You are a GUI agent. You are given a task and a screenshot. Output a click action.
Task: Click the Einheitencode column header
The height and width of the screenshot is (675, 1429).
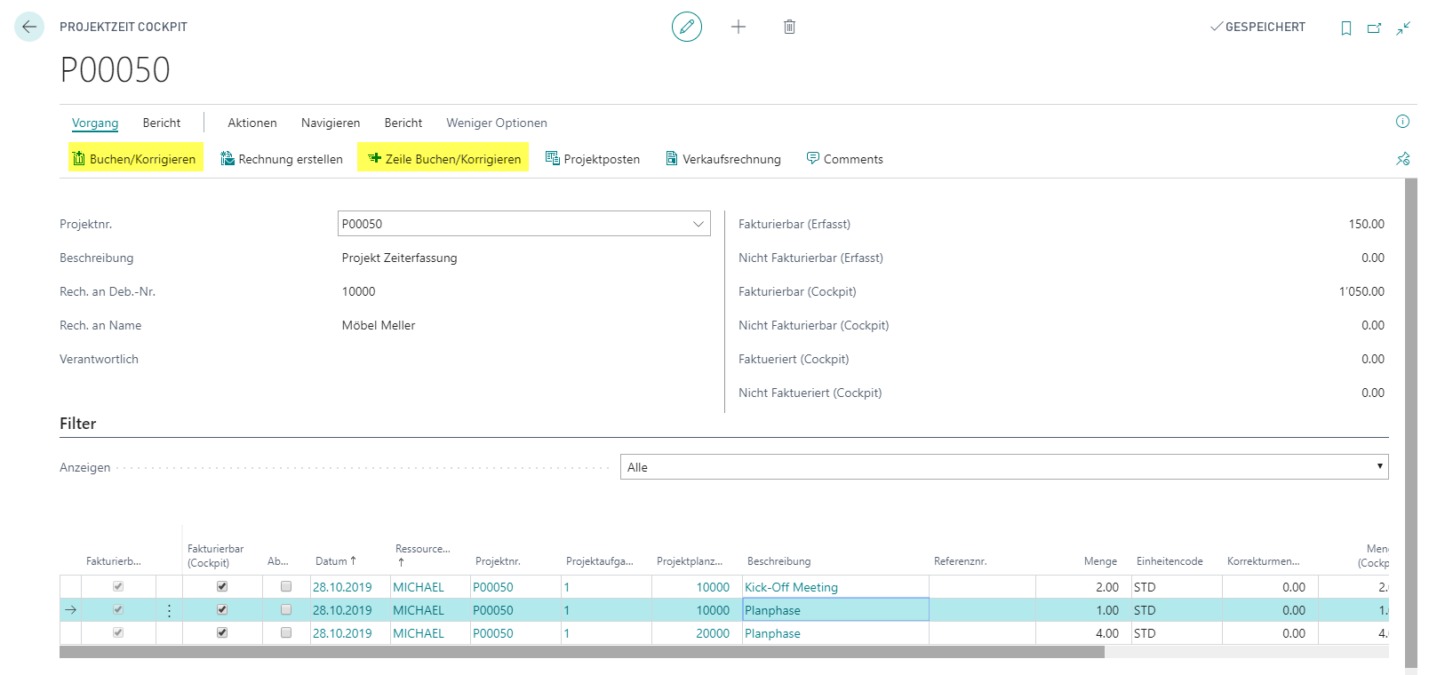coord(1170,561)
